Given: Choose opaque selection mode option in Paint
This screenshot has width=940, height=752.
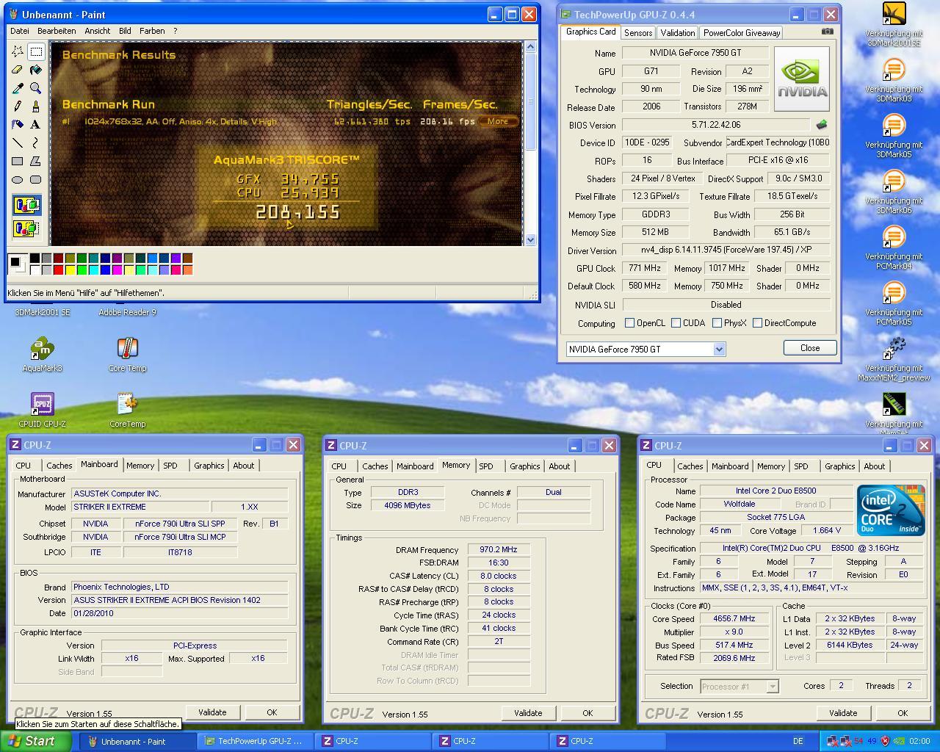Looking at the screenshot, I should point(26,205).
